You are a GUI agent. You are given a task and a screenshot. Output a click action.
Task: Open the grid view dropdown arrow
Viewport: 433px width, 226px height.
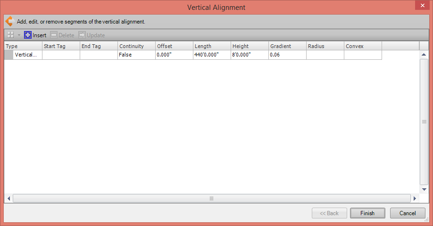19,35
